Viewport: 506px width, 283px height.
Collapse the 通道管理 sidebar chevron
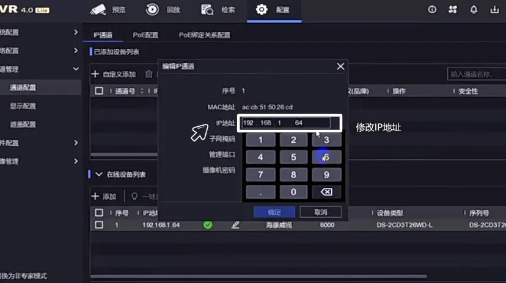[76, 69]
